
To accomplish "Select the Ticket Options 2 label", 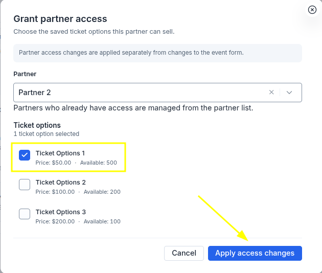I will pos(61,183).
